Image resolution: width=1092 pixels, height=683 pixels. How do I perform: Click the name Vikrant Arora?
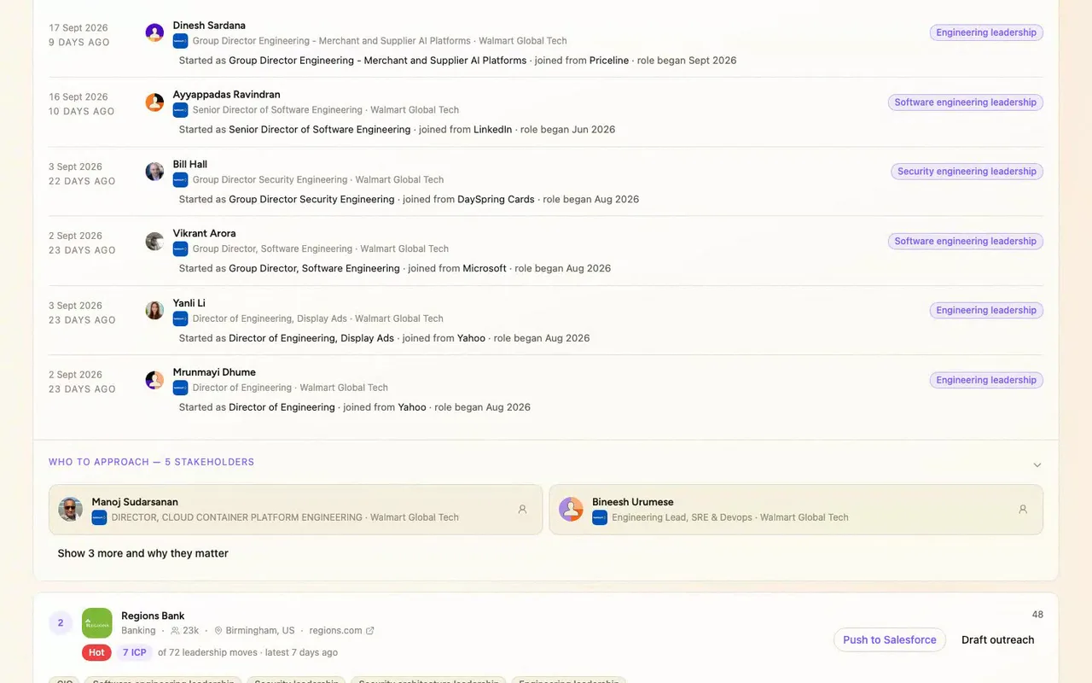(204, 233)
